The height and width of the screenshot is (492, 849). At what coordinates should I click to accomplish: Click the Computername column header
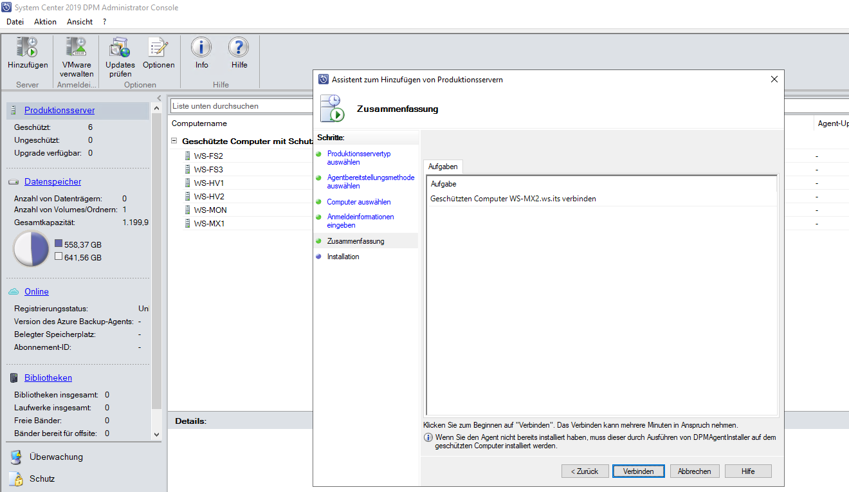tap(199, 123)
